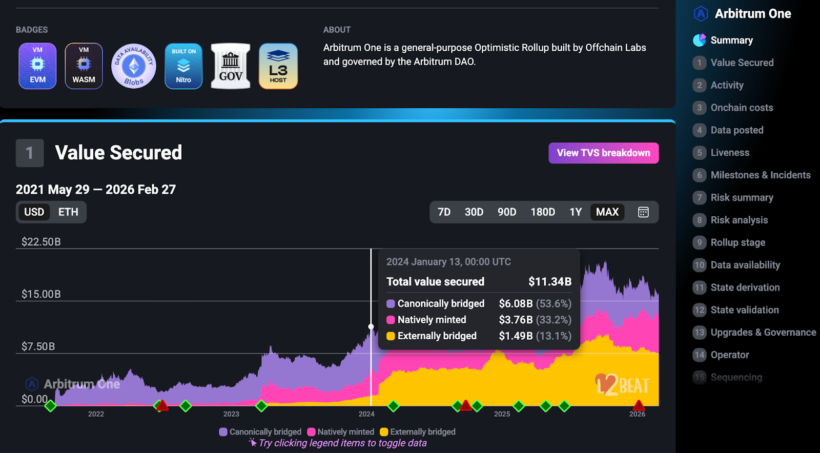Click the L3 Host badge
This screenshot has height=453, width=820.
278,66
